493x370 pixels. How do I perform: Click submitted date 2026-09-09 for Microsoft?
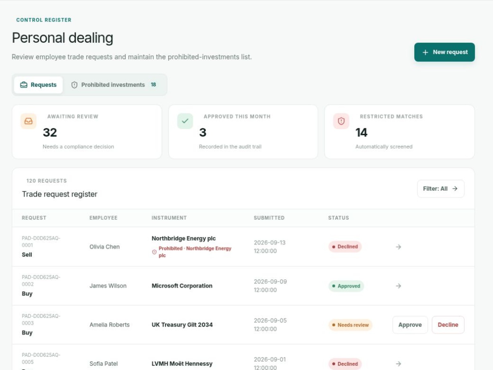(x=270, y=286)
